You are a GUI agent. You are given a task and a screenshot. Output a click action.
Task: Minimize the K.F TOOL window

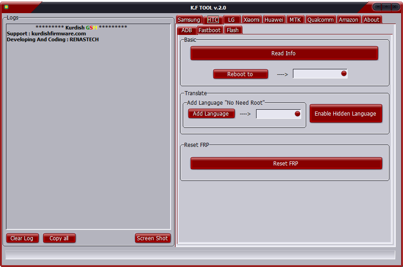(378, 7)
